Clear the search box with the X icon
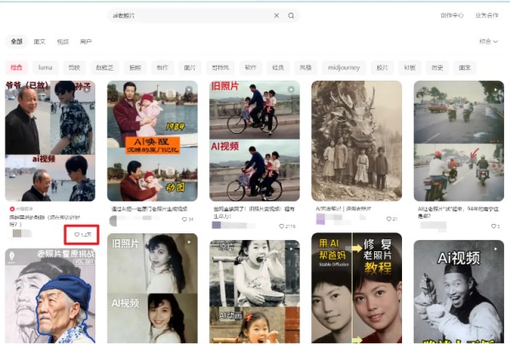Image resolution: width=510 pixels, height=344 pixels. (x=276, y=15)
